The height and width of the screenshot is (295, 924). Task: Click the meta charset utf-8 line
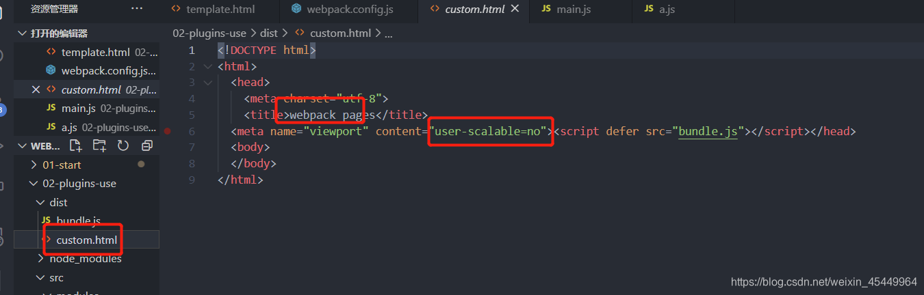pos(316,98)
